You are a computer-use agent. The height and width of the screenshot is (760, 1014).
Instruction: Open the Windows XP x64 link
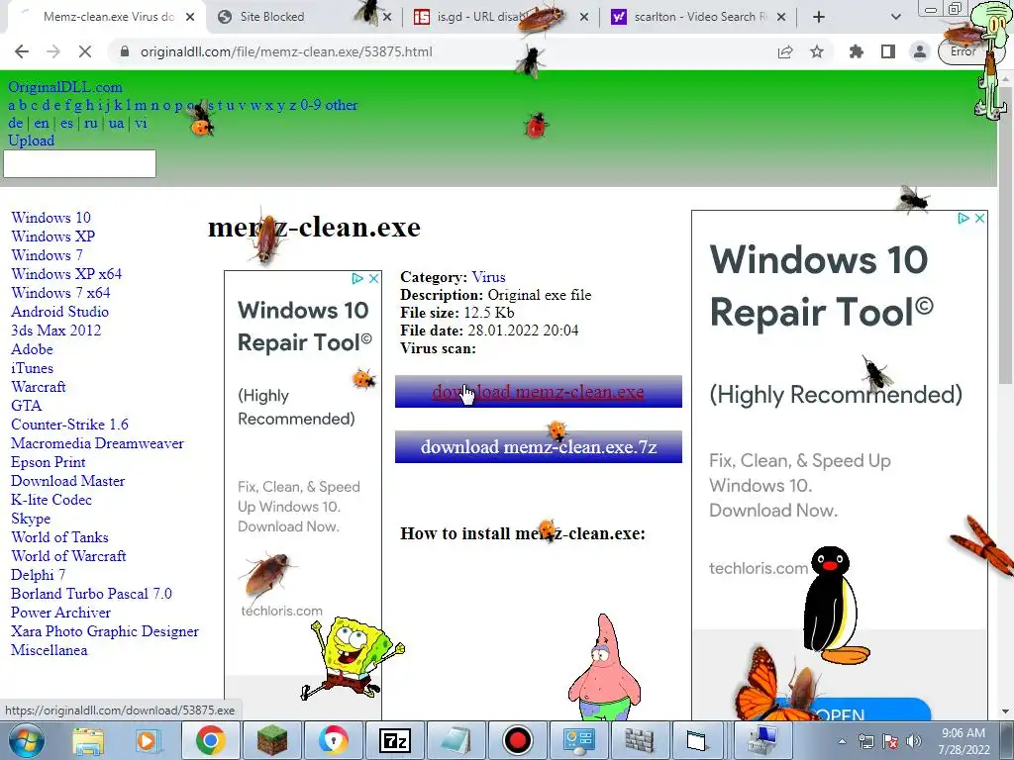pos(66,274)
